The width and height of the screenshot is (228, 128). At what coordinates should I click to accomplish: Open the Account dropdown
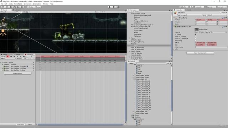click(x=199, y=7)
